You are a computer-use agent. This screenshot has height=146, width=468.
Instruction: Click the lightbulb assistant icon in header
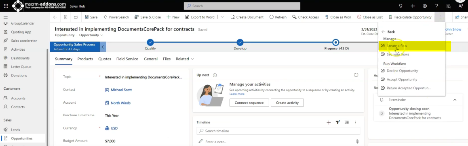[401, 6]
